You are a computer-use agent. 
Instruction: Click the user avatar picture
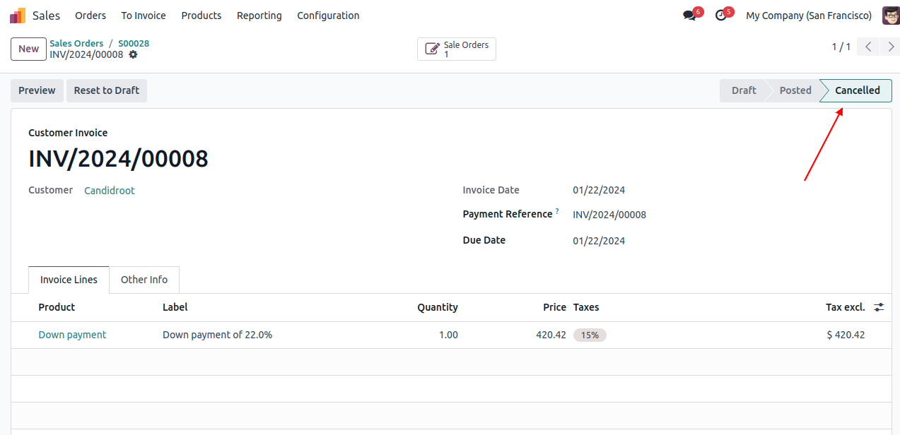[890, 16]
